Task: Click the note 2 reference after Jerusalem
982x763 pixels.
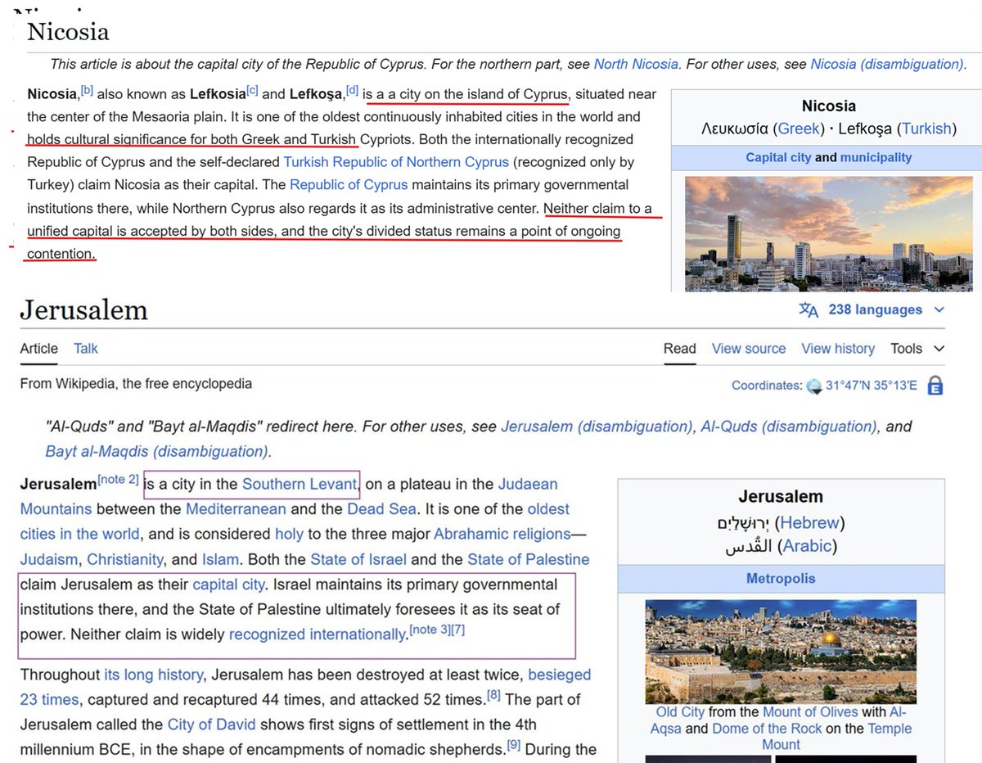Action: click(119, 479)
